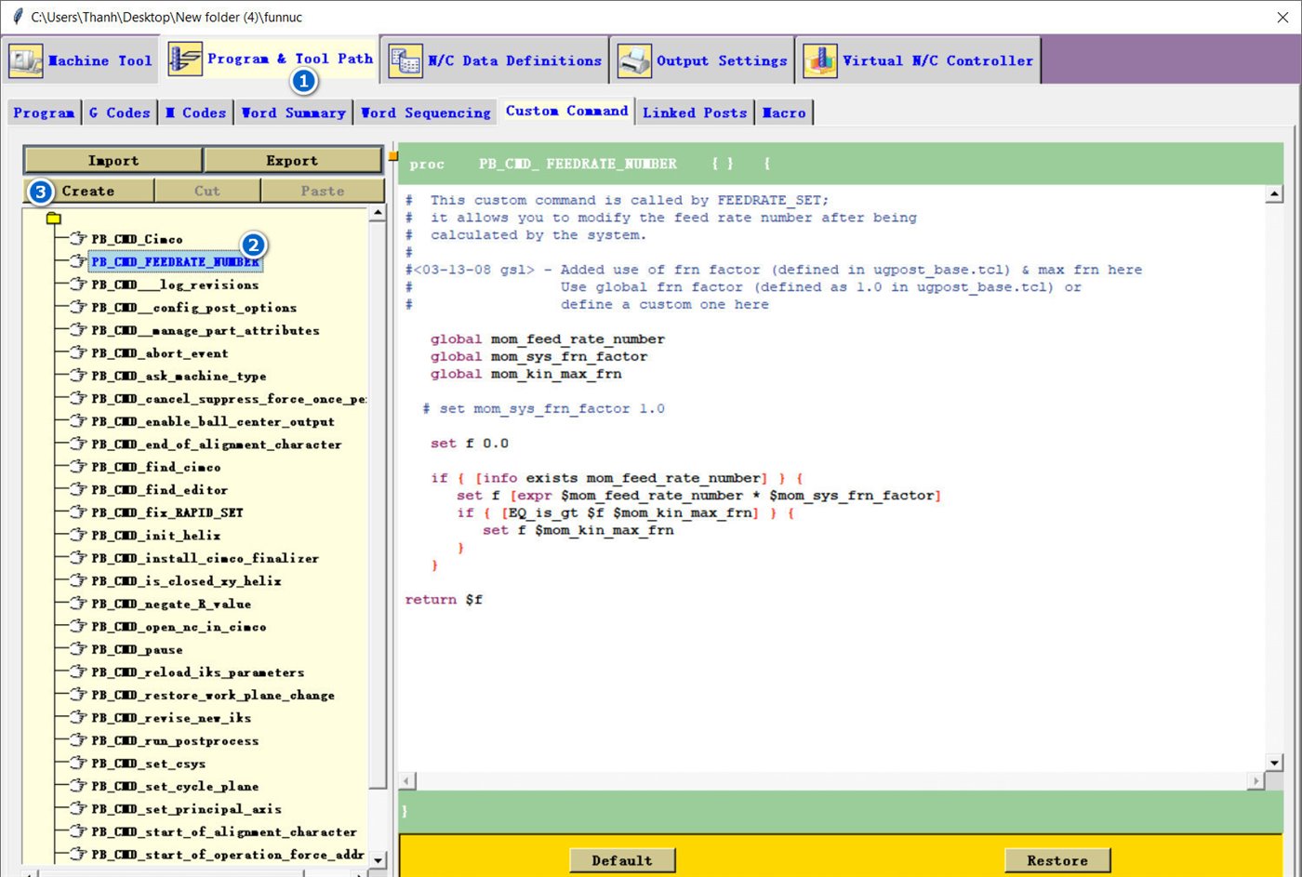Screen dimensions: 1302x877
Task: Click the N/C Data Definitions icon
Action: (405, 61)
